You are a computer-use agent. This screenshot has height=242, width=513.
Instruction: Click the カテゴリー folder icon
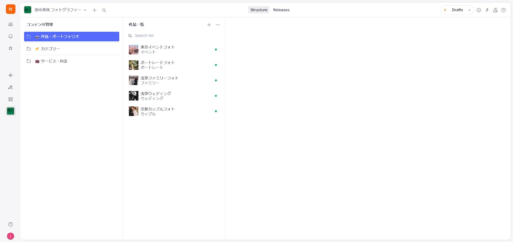click(x=29, y=49)
